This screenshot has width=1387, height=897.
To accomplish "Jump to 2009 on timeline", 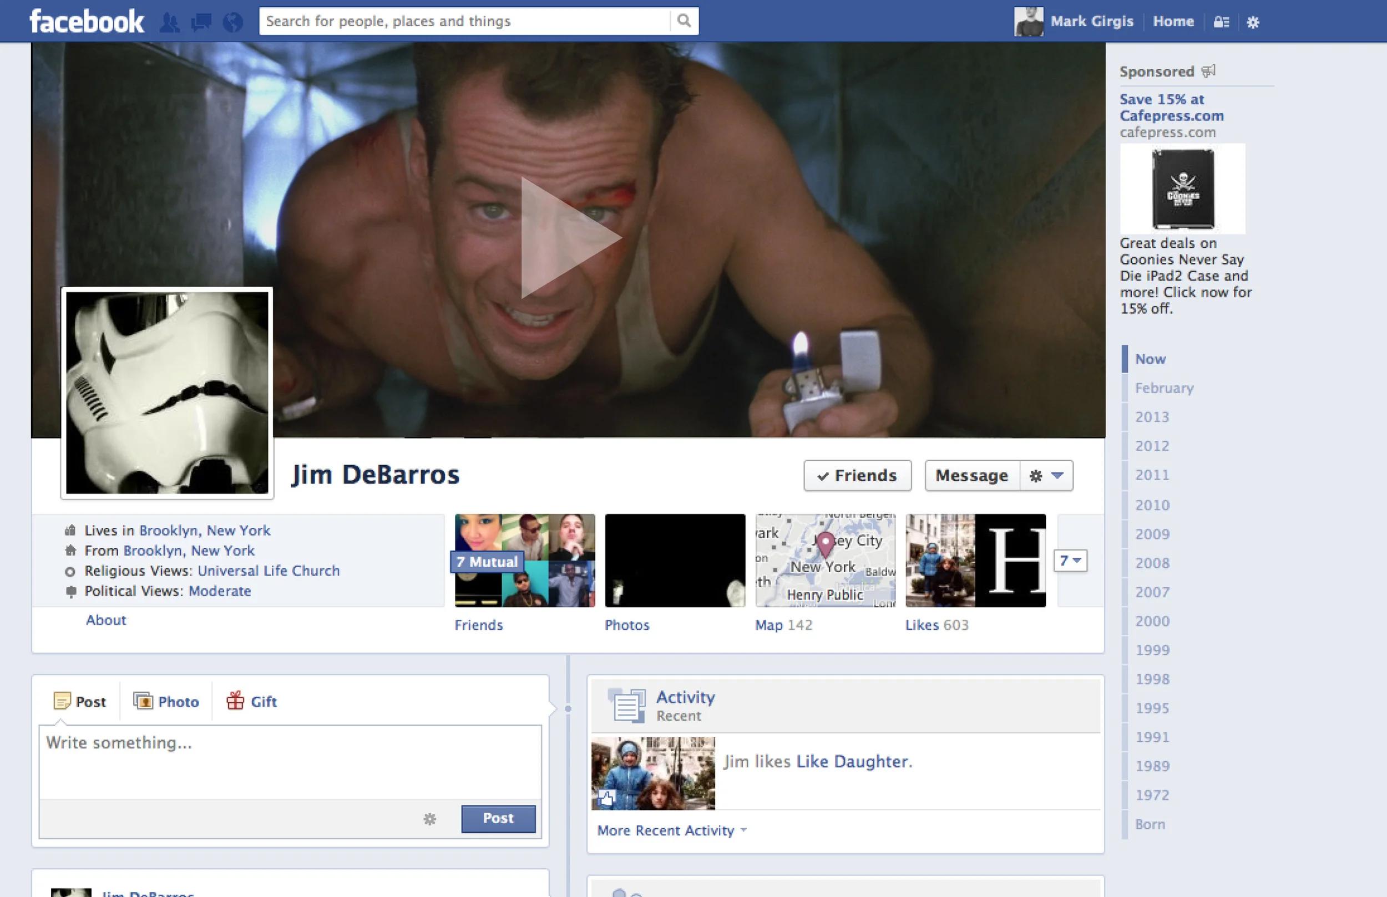I will point(1152,534).
